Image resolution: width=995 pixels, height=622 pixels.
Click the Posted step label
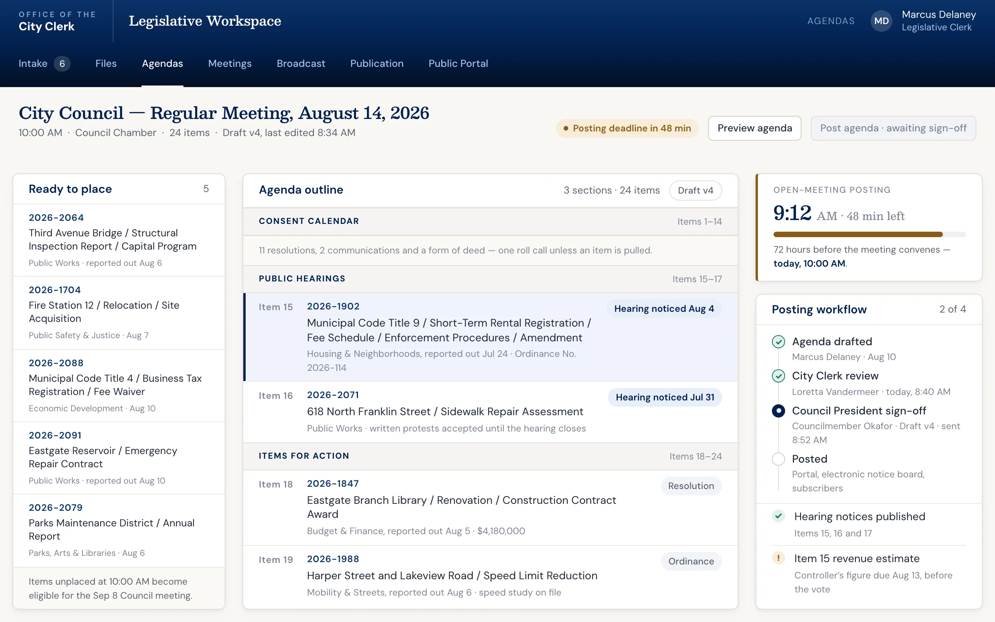coord(810,459)
